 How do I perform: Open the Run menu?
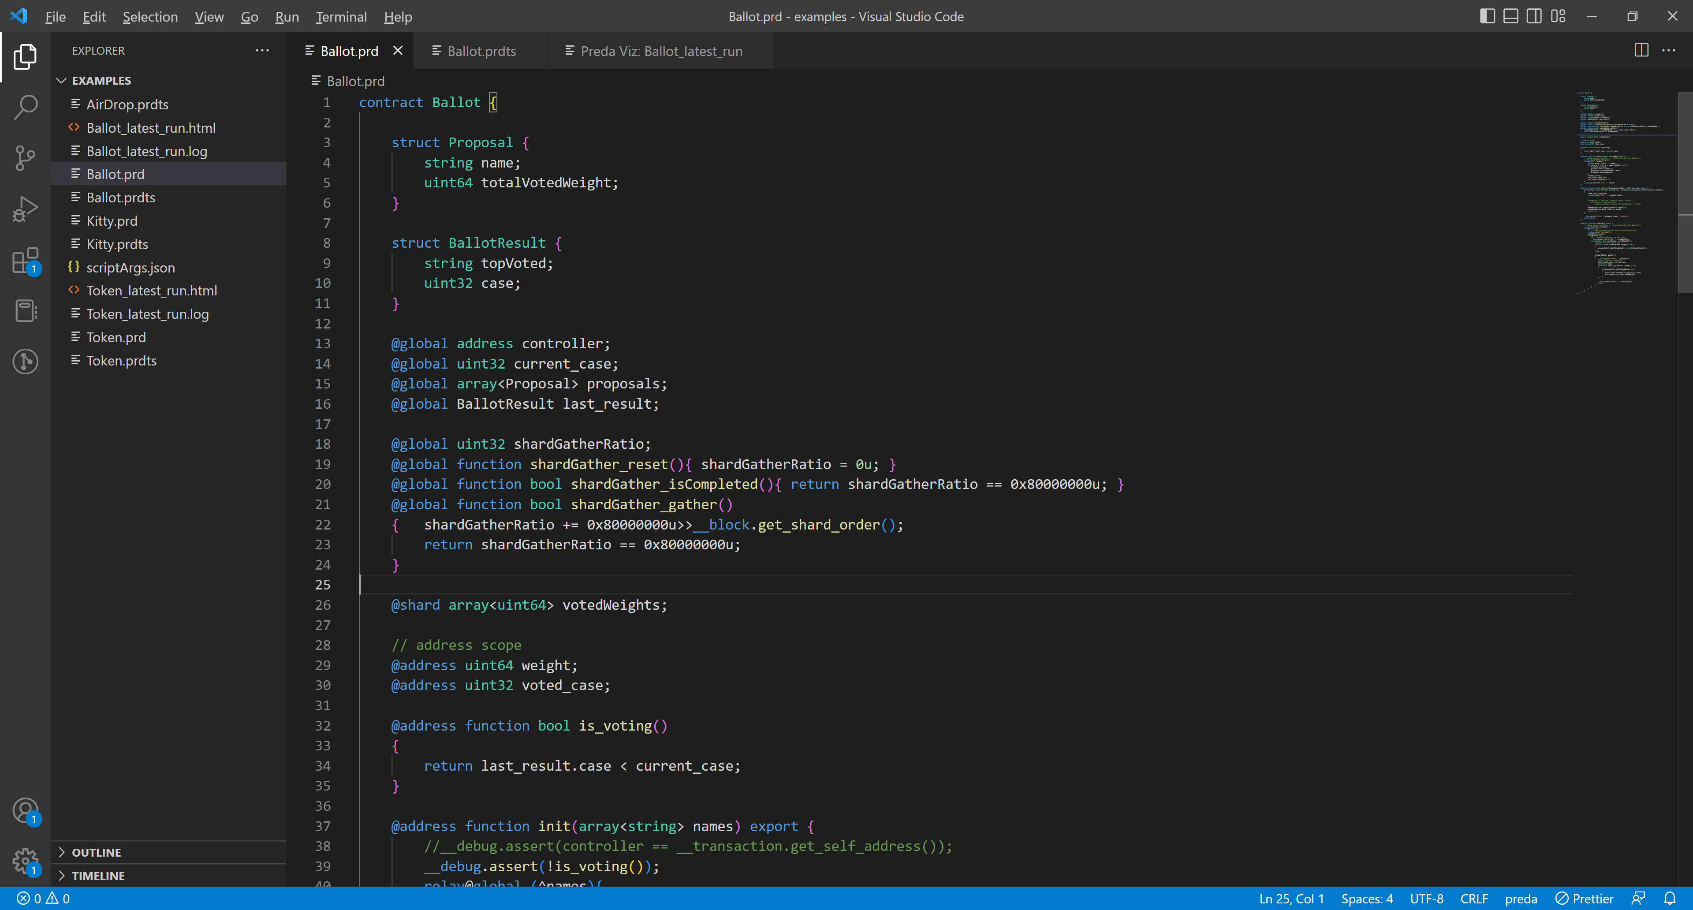coord(287,16)
